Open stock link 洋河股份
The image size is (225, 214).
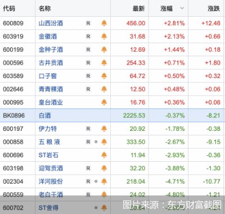click(x=51, y=181)
